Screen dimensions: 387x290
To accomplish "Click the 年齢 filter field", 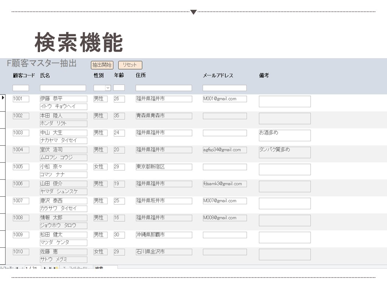I will click(119, 88).
